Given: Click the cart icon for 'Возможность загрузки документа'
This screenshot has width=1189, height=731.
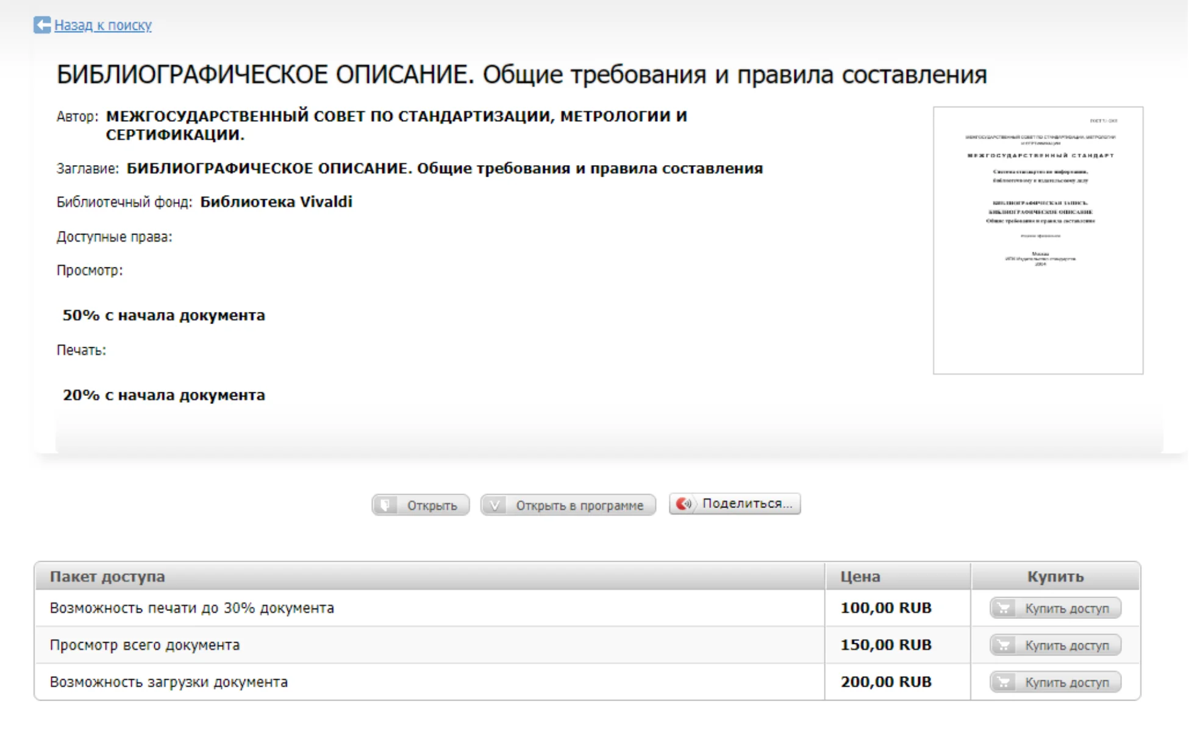Looking at the screenshot, I should (1004, 682).
